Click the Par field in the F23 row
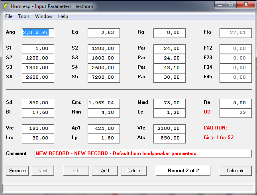257x195 pixels. pyautogui.click(x=169, y=58)
